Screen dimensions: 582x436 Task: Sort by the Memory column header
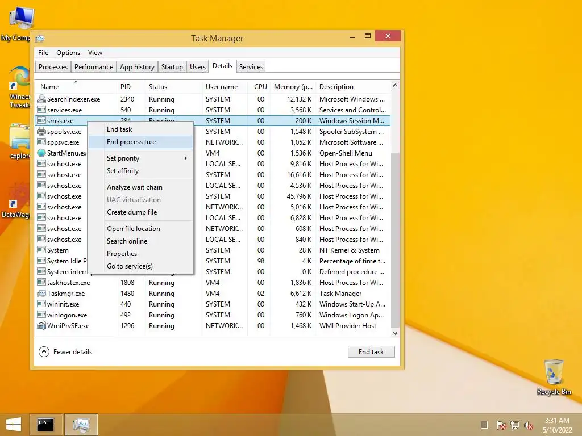(293, 87)
